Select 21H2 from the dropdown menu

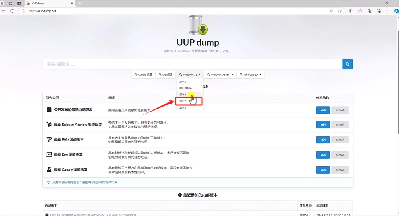click(190, 107)
